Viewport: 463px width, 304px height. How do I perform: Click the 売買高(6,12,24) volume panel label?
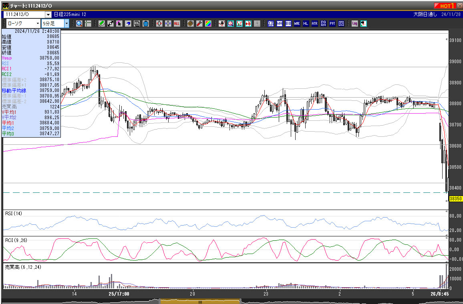tap(23, 267)
